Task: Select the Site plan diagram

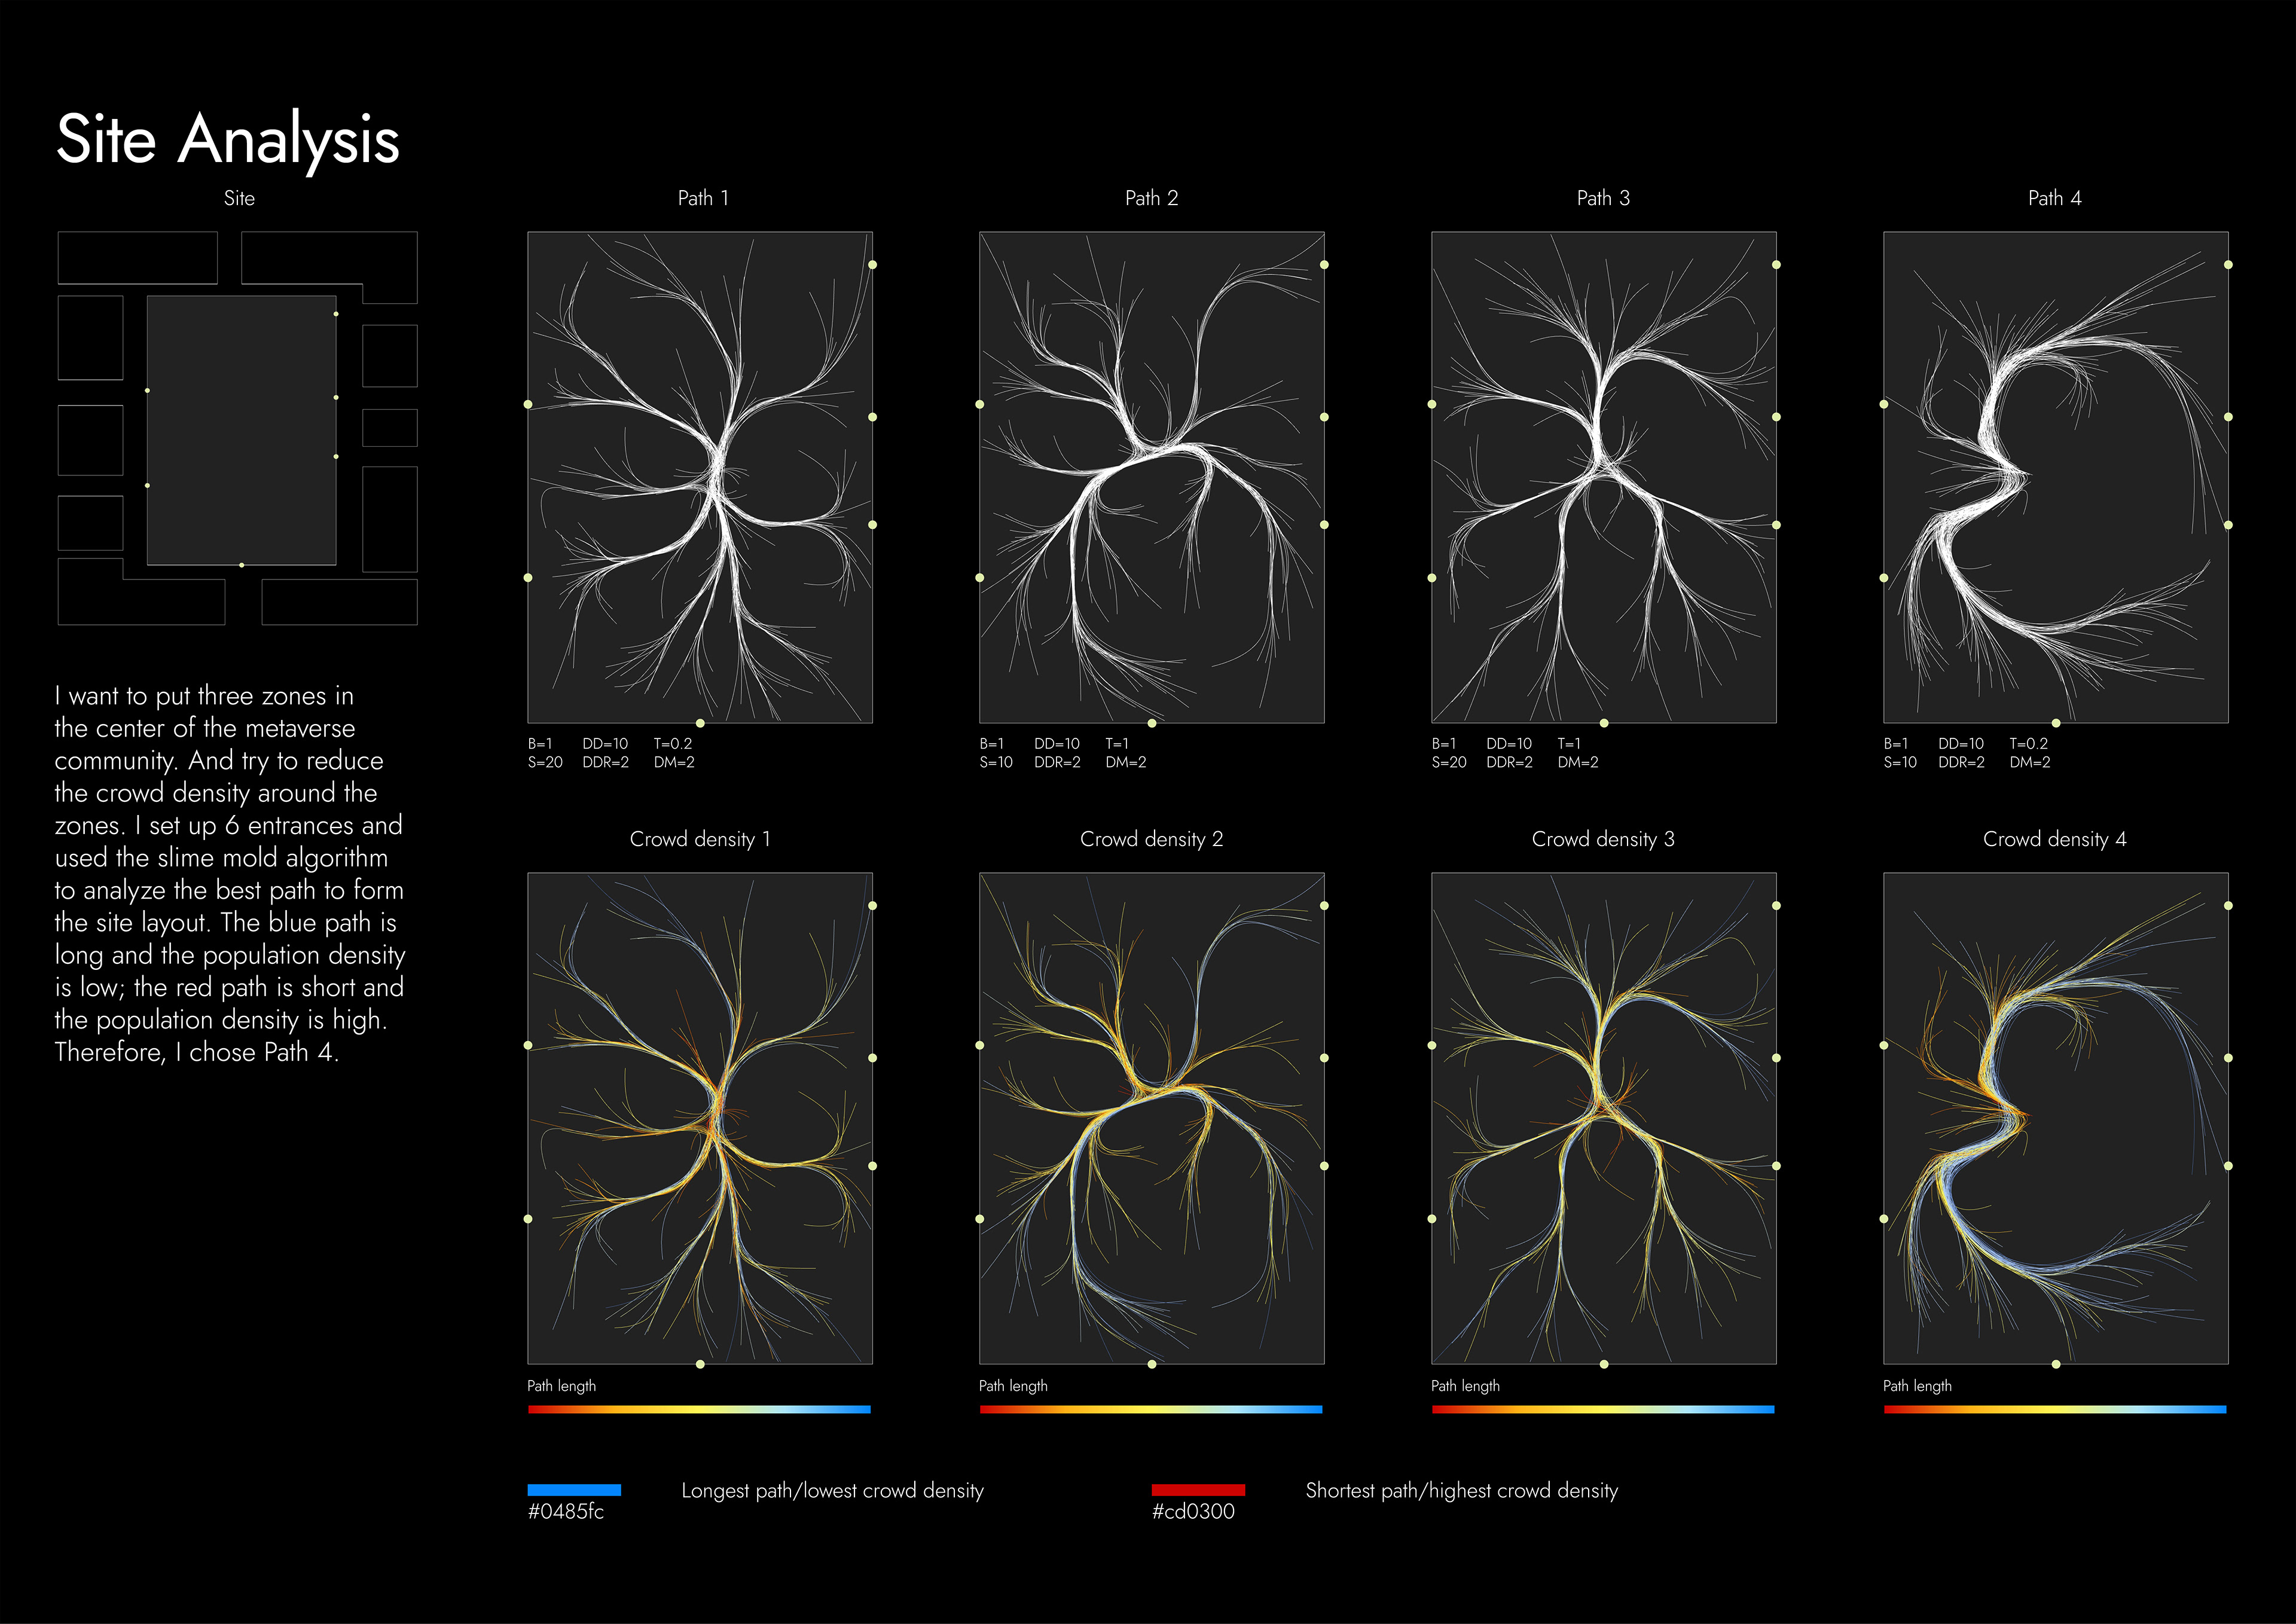Action: tap(238, 428)
